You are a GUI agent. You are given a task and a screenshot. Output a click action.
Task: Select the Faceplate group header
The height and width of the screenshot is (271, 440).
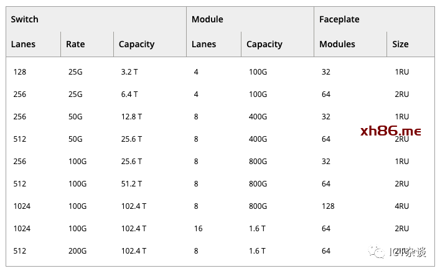pos(339,19)
